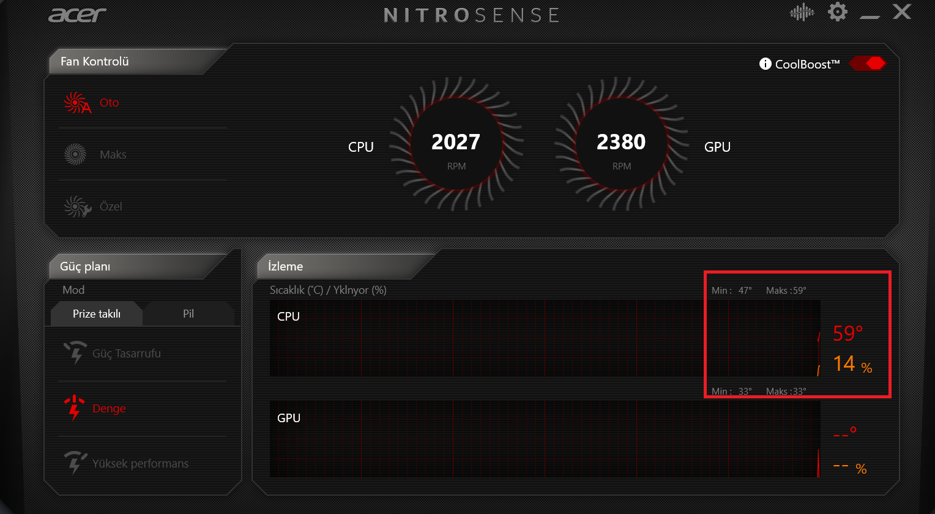
Task: Click the CPU temperature graph
Action: [x=545, y=338]
